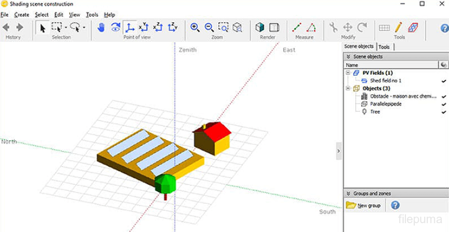Collapse the Objects (3) tree node
Image resolution: width=449 pixels, height=232 pixels.
coord(348,88)
